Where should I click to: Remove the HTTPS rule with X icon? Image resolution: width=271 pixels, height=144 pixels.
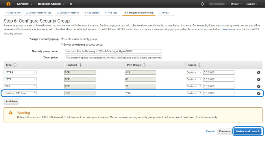(259, 73)
